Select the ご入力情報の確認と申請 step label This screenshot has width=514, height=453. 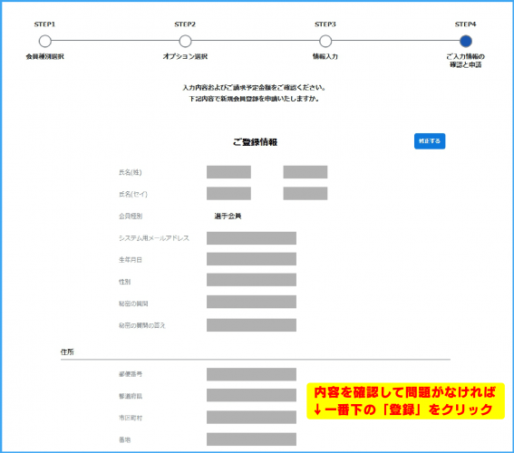pos(465,61)
